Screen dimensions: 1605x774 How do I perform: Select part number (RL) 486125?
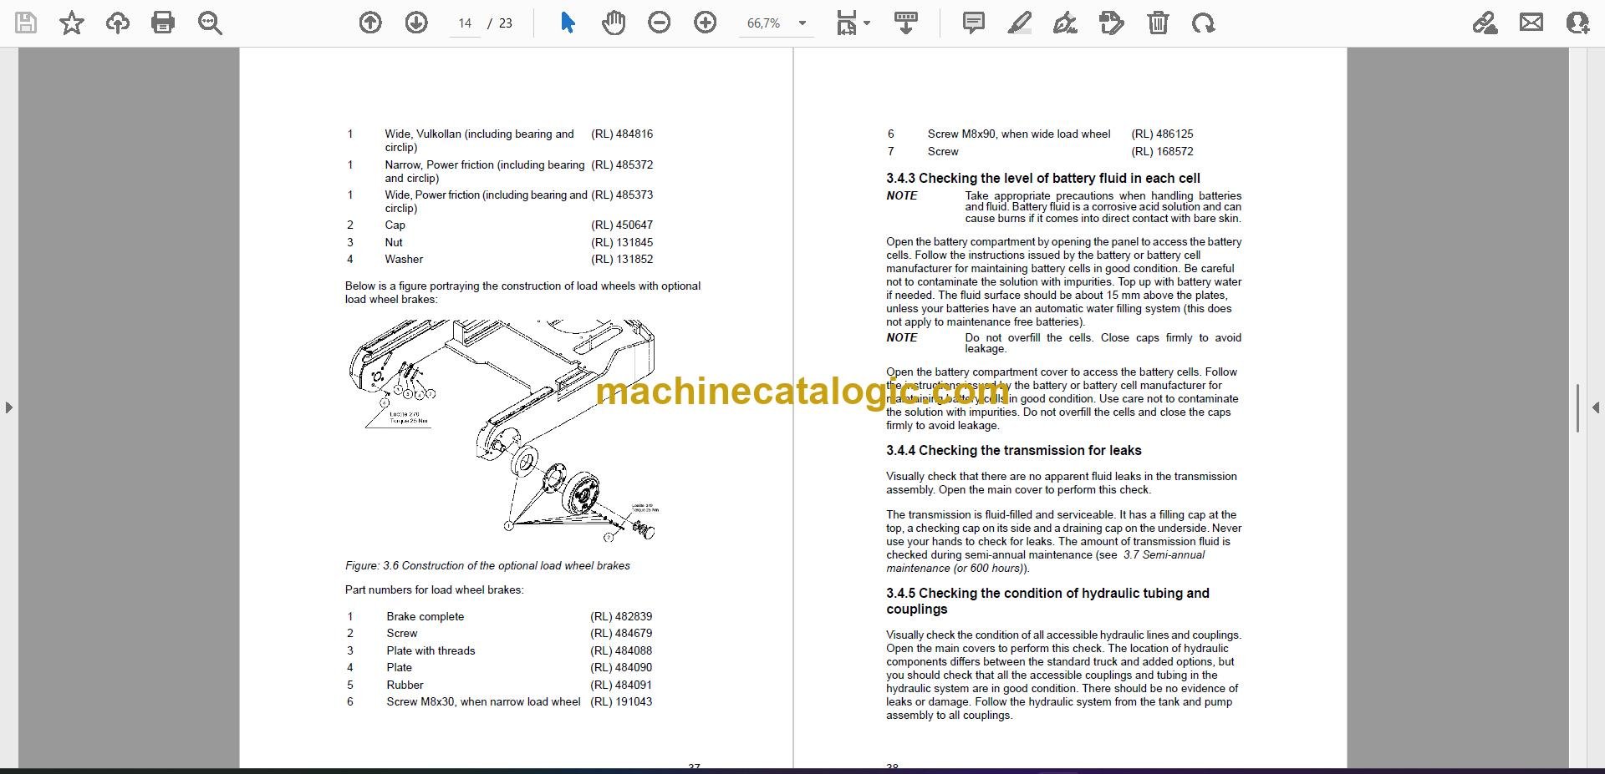(1162, 134)
